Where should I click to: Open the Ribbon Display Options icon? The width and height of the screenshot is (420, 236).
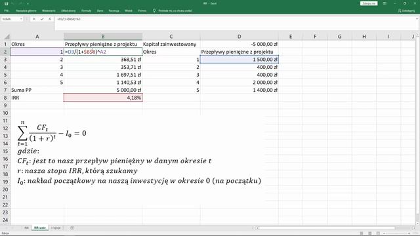385,3
